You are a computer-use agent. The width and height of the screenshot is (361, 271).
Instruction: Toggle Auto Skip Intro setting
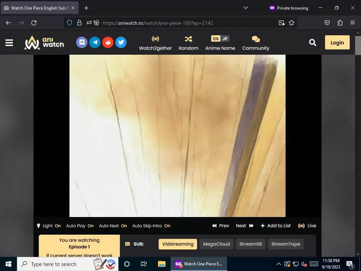151,226
